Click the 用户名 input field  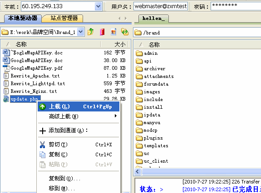[161, 6]
